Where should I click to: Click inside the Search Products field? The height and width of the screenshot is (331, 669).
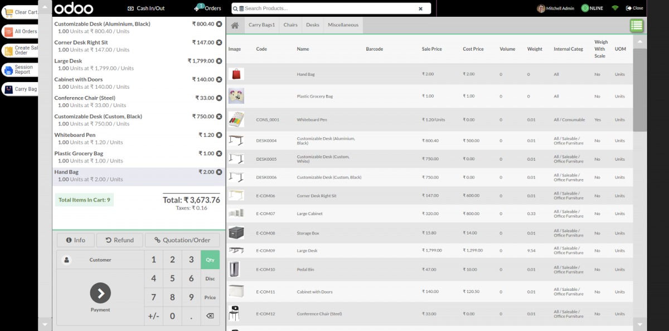pos(329,8)
